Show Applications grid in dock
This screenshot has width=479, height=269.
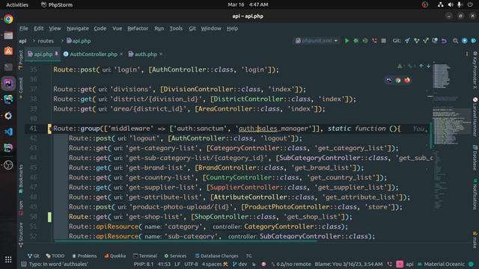click(x=8, y=259)
